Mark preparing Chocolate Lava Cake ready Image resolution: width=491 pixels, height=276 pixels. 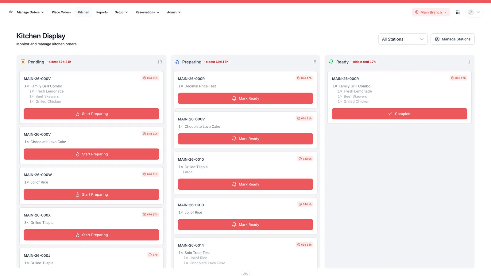tap(245, 139)
